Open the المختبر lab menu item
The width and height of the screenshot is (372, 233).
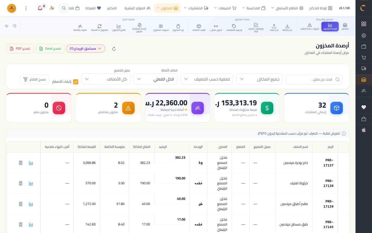112,8
